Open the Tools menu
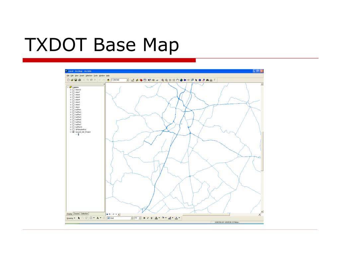340x255 pixels. [x=96, y=76]
